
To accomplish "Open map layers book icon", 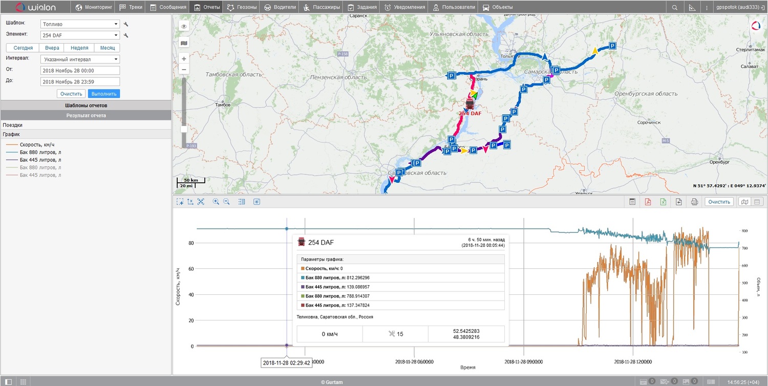I will (184, 43).
